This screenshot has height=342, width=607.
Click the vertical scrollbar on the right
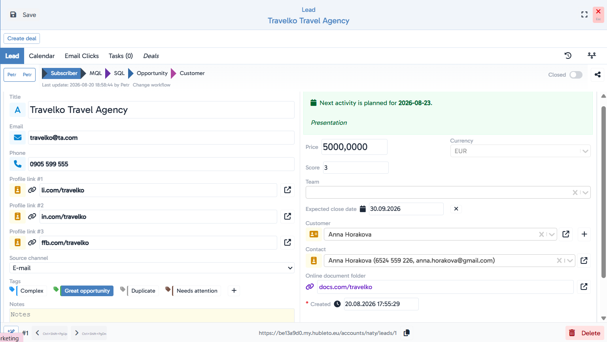[603, 192]
